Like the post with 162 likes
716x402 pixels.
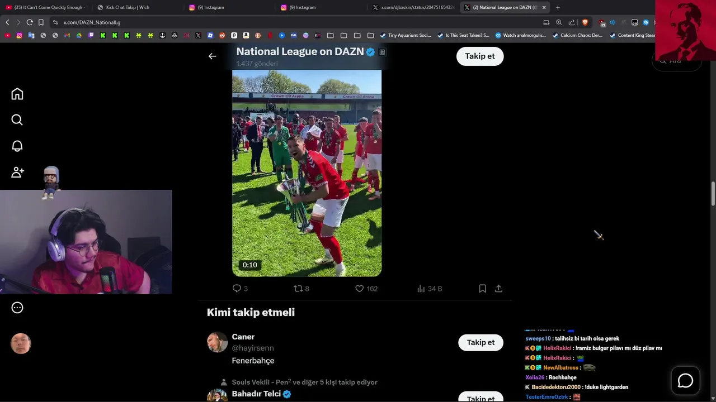[366, 289]
